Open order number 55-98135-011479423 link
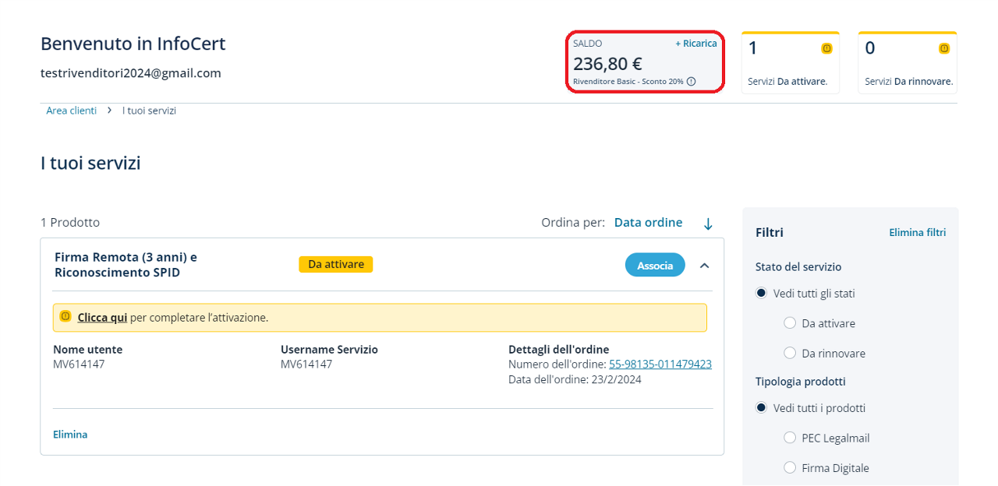The image size is (998, 486). pos(660,364)
